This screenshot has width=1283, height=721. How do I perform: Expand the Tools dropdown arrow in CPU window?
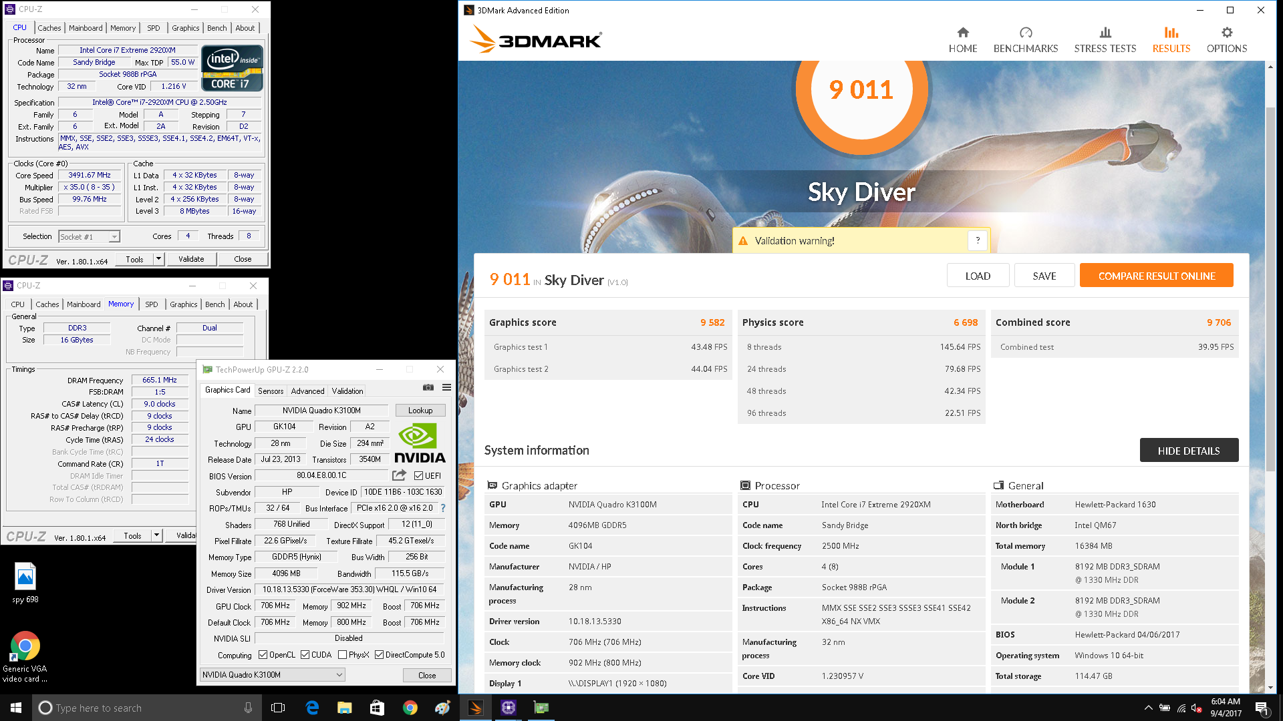pos(158,259)
